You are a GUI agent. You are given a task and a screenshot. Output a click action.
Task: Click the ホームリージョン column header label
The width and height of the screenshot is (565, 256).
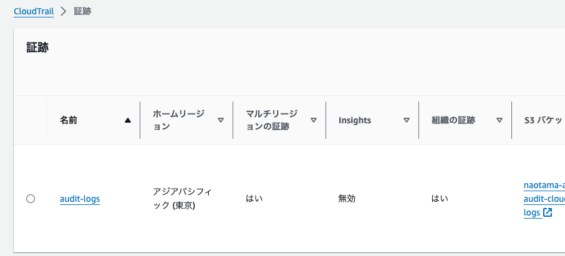(178, 120)
